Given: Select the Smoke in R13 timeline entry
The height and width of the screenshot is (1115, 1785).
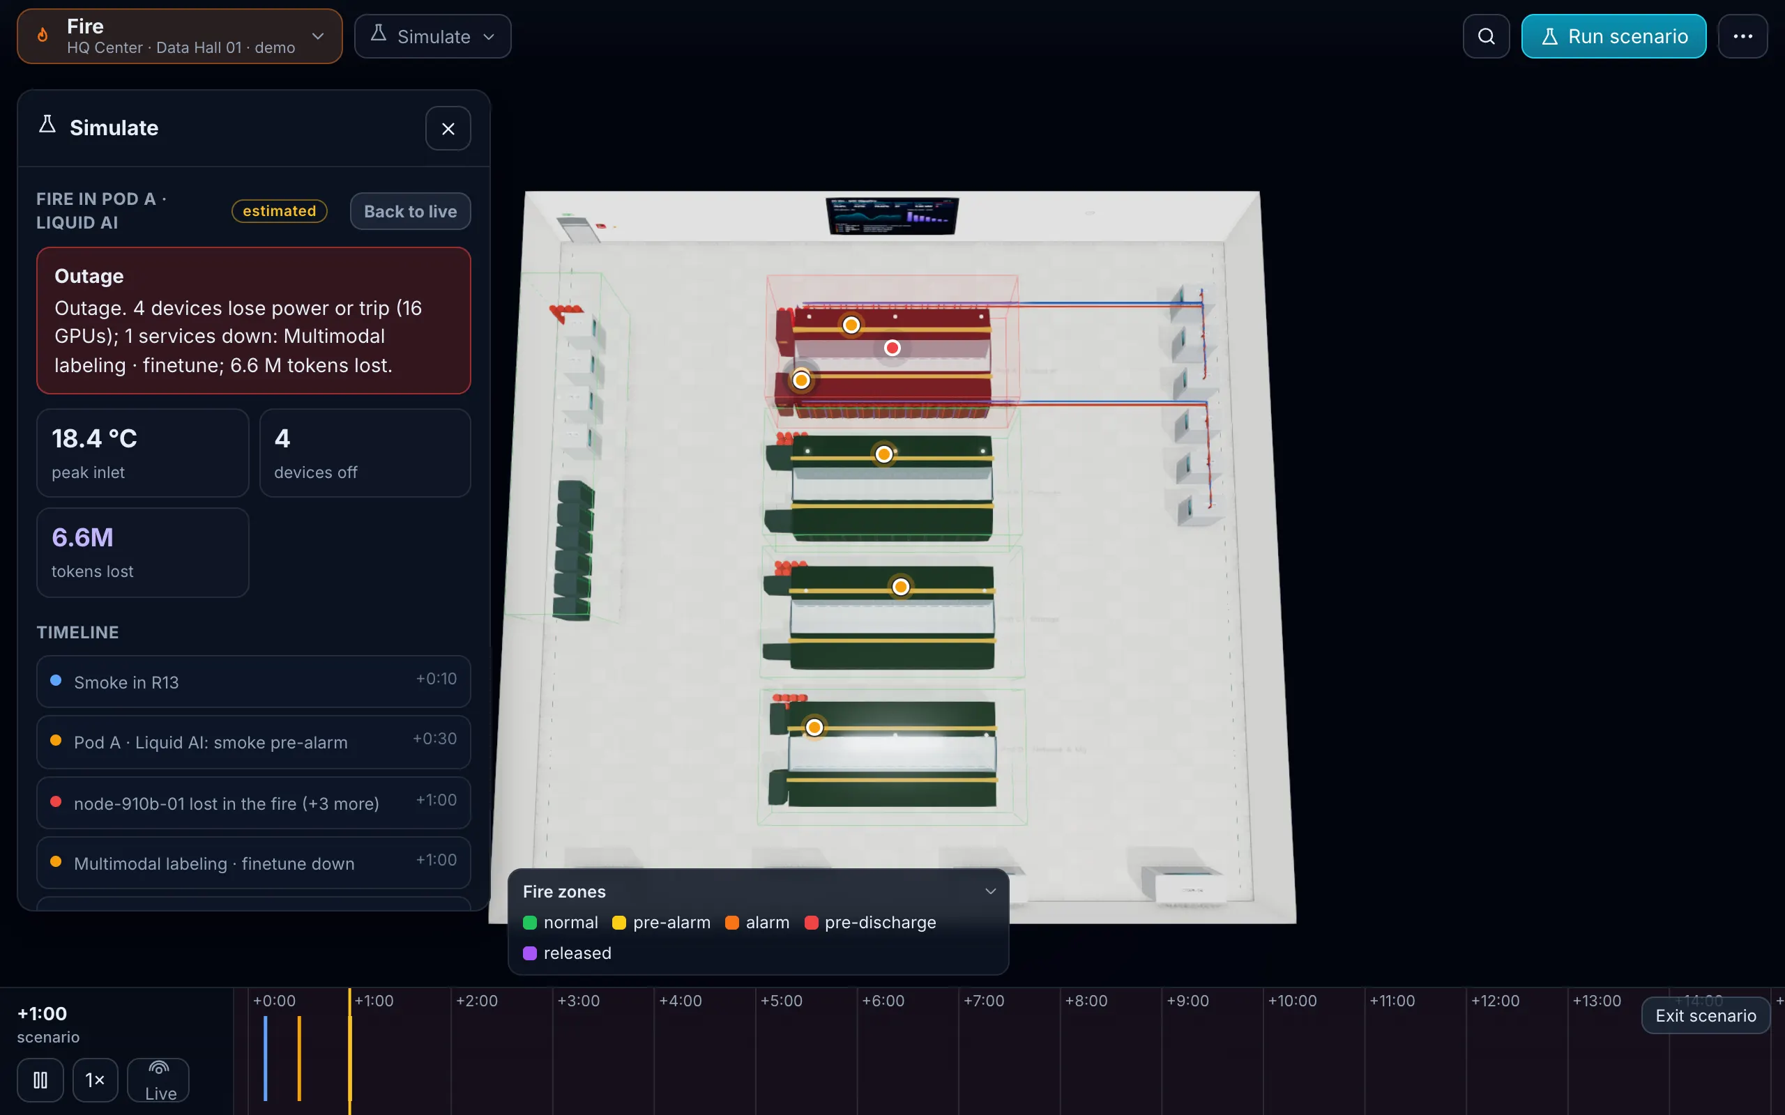Looking at the screenshot, I should click(x=254, y=682).
